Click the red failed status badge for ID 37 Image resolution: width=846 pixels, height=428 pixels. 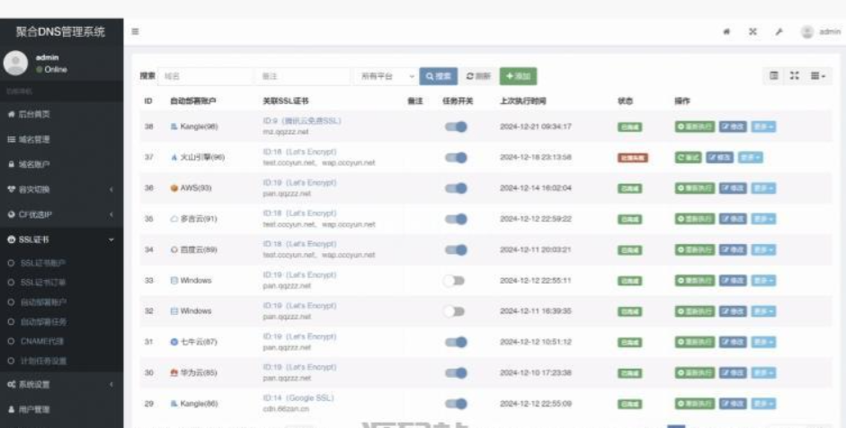click(632, 158)
